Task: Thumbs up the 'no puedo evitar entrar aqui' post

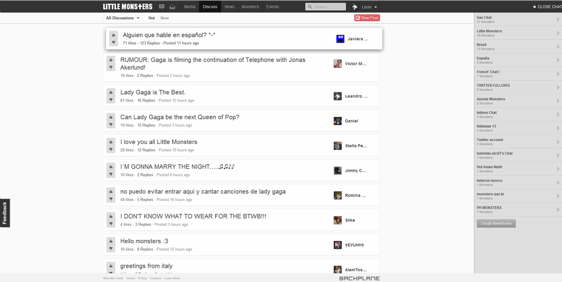Action: [x=111, y=192]
